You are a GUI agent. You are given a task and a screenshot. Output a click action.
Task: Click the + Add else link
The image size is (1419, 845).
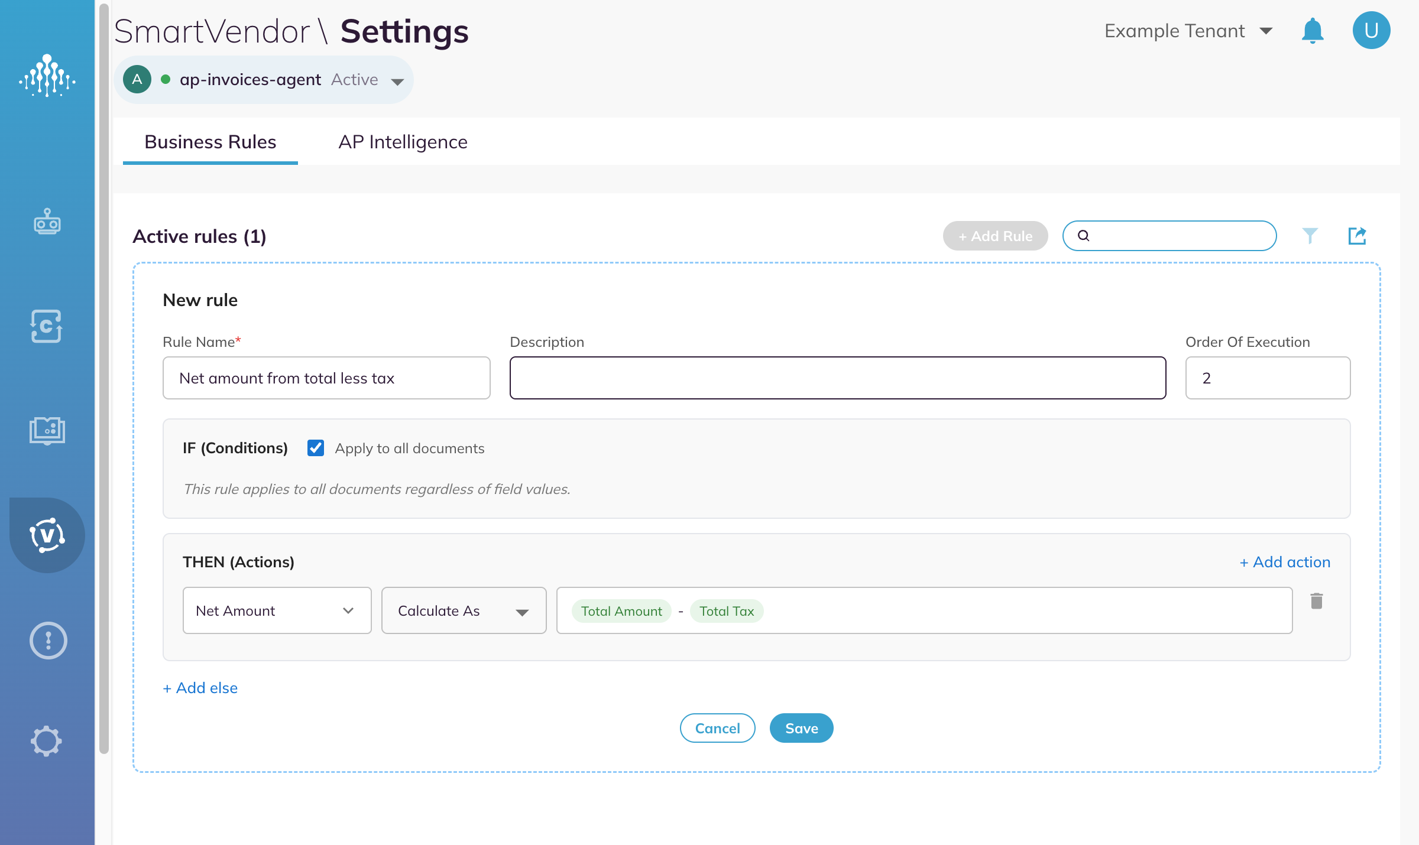pos(200,688)
